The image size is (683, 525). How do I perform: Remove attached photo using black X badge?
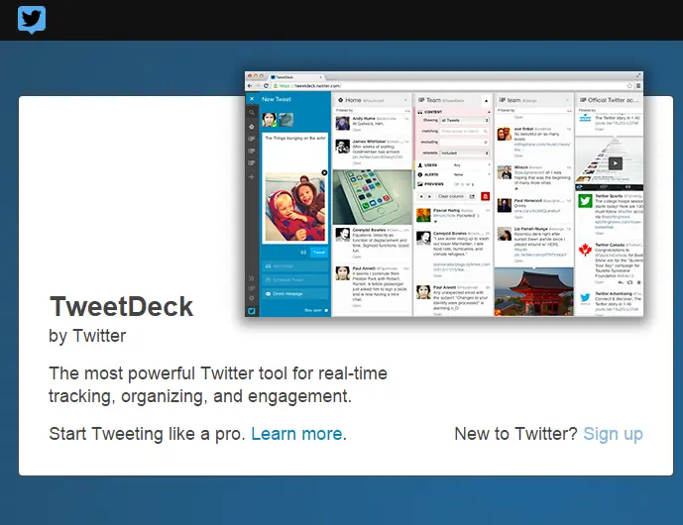324,172
